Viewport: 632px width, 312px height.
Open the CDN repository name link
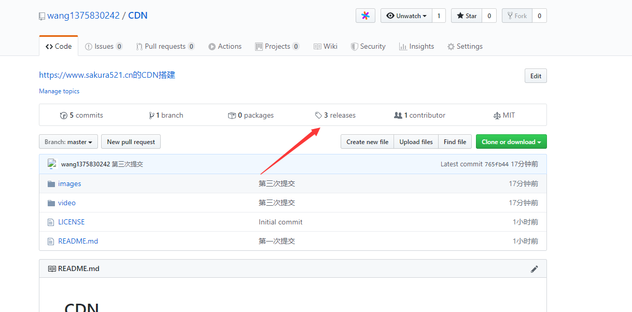coord(138,16)
